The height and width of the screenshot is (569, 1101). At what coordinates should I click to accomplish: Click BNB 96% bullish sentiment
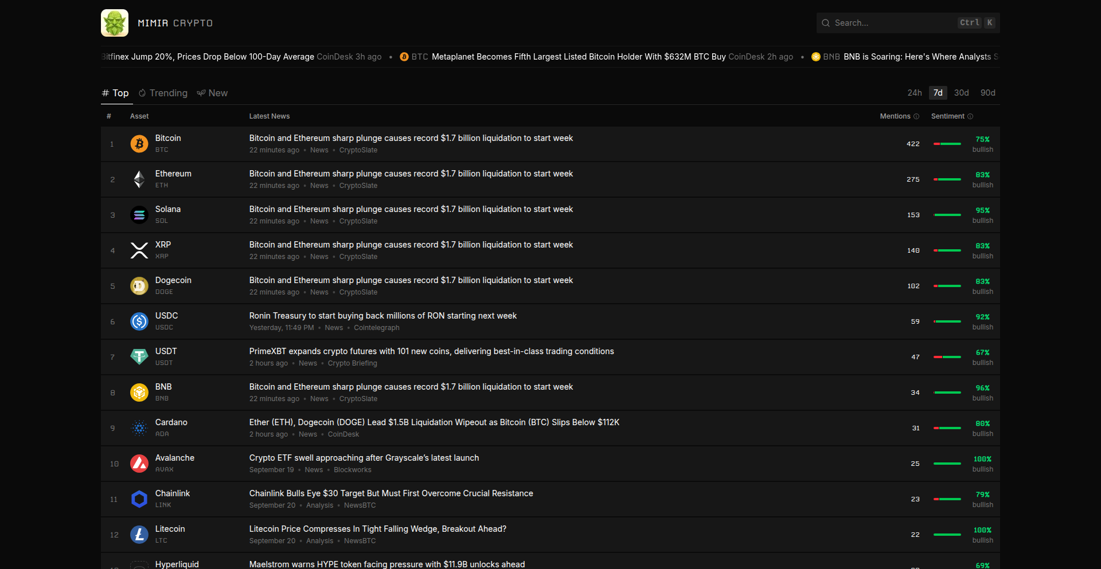tap(982, 393)
